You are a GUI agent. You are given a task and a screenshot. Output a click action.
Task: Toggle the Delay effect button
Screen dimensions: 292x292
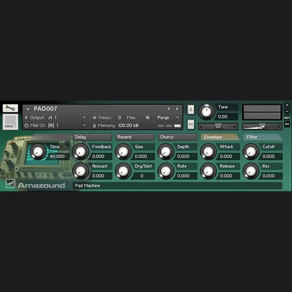click(92, 137)
